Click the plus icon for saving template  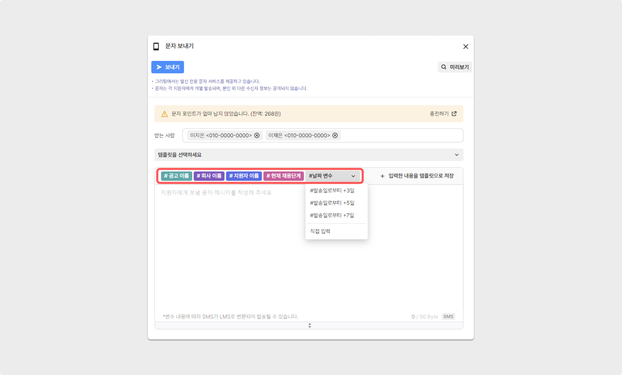(x=382, y=176)
